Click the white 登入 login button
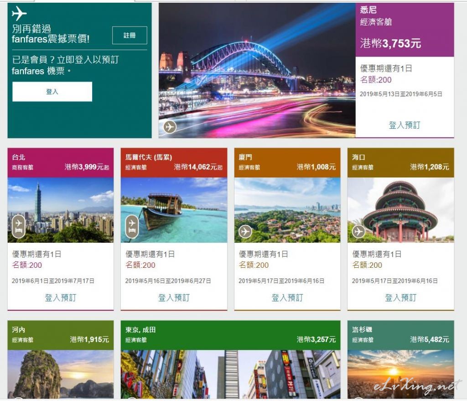The width and height of the screenshot is (467, 401). tap(52, 92)
